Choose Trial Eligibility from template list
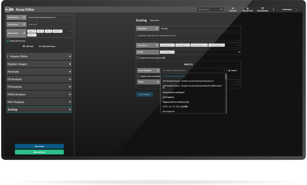The width and height of the screenshot is (307, 185). pos(168,97)
